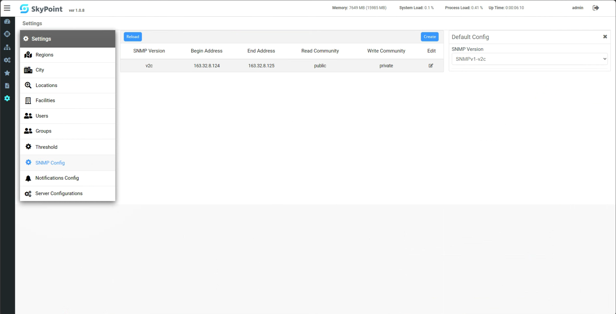616x314 pixels.
Task: Expand the SNMP Version dropdown
Action: (x=529, y=59)
